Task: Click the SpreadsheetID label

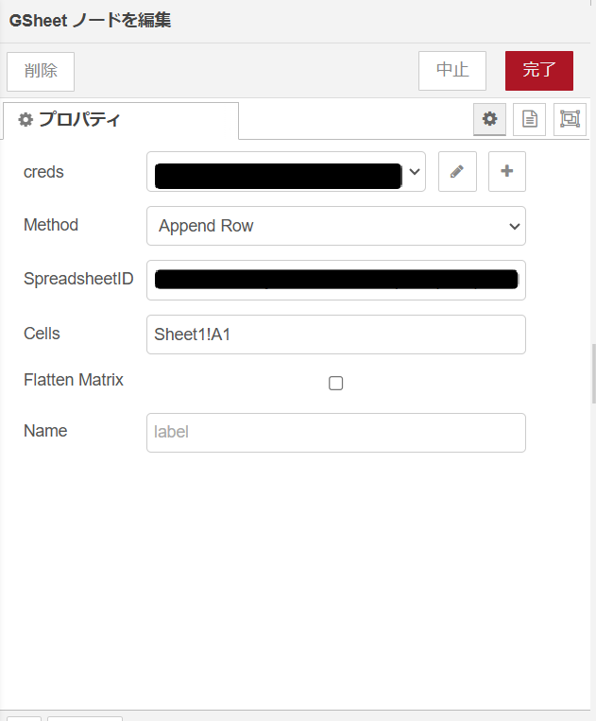Action: click(78, 279)
